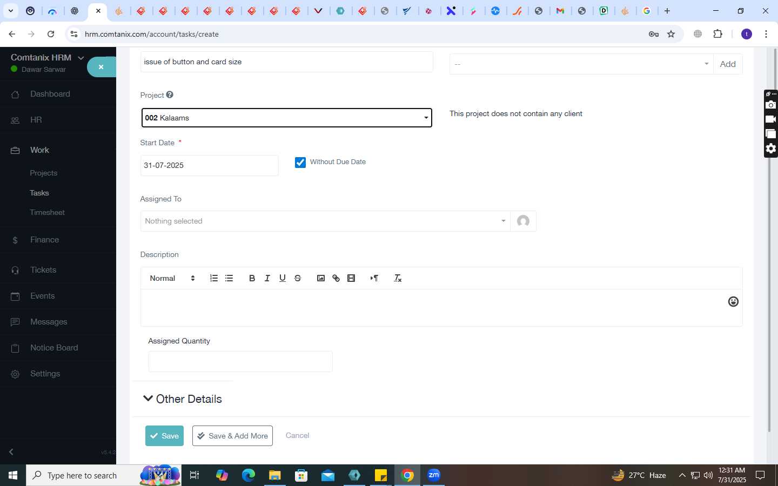Click the task title input field

coord(287,62)
